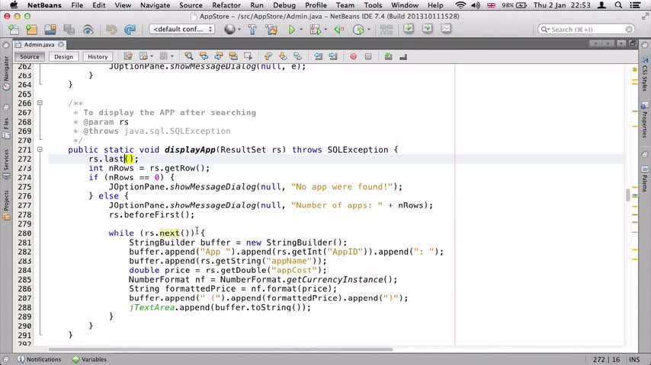Click the Find Next Occurrence icon
651x365 pixels.
pos(218,56)
